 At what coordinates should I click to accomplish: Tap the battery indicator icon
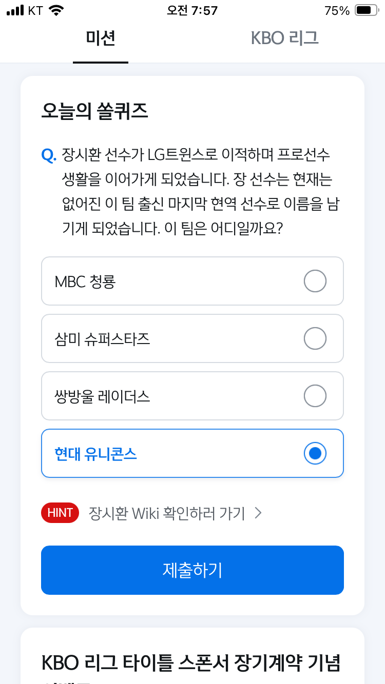pos(366,10)
